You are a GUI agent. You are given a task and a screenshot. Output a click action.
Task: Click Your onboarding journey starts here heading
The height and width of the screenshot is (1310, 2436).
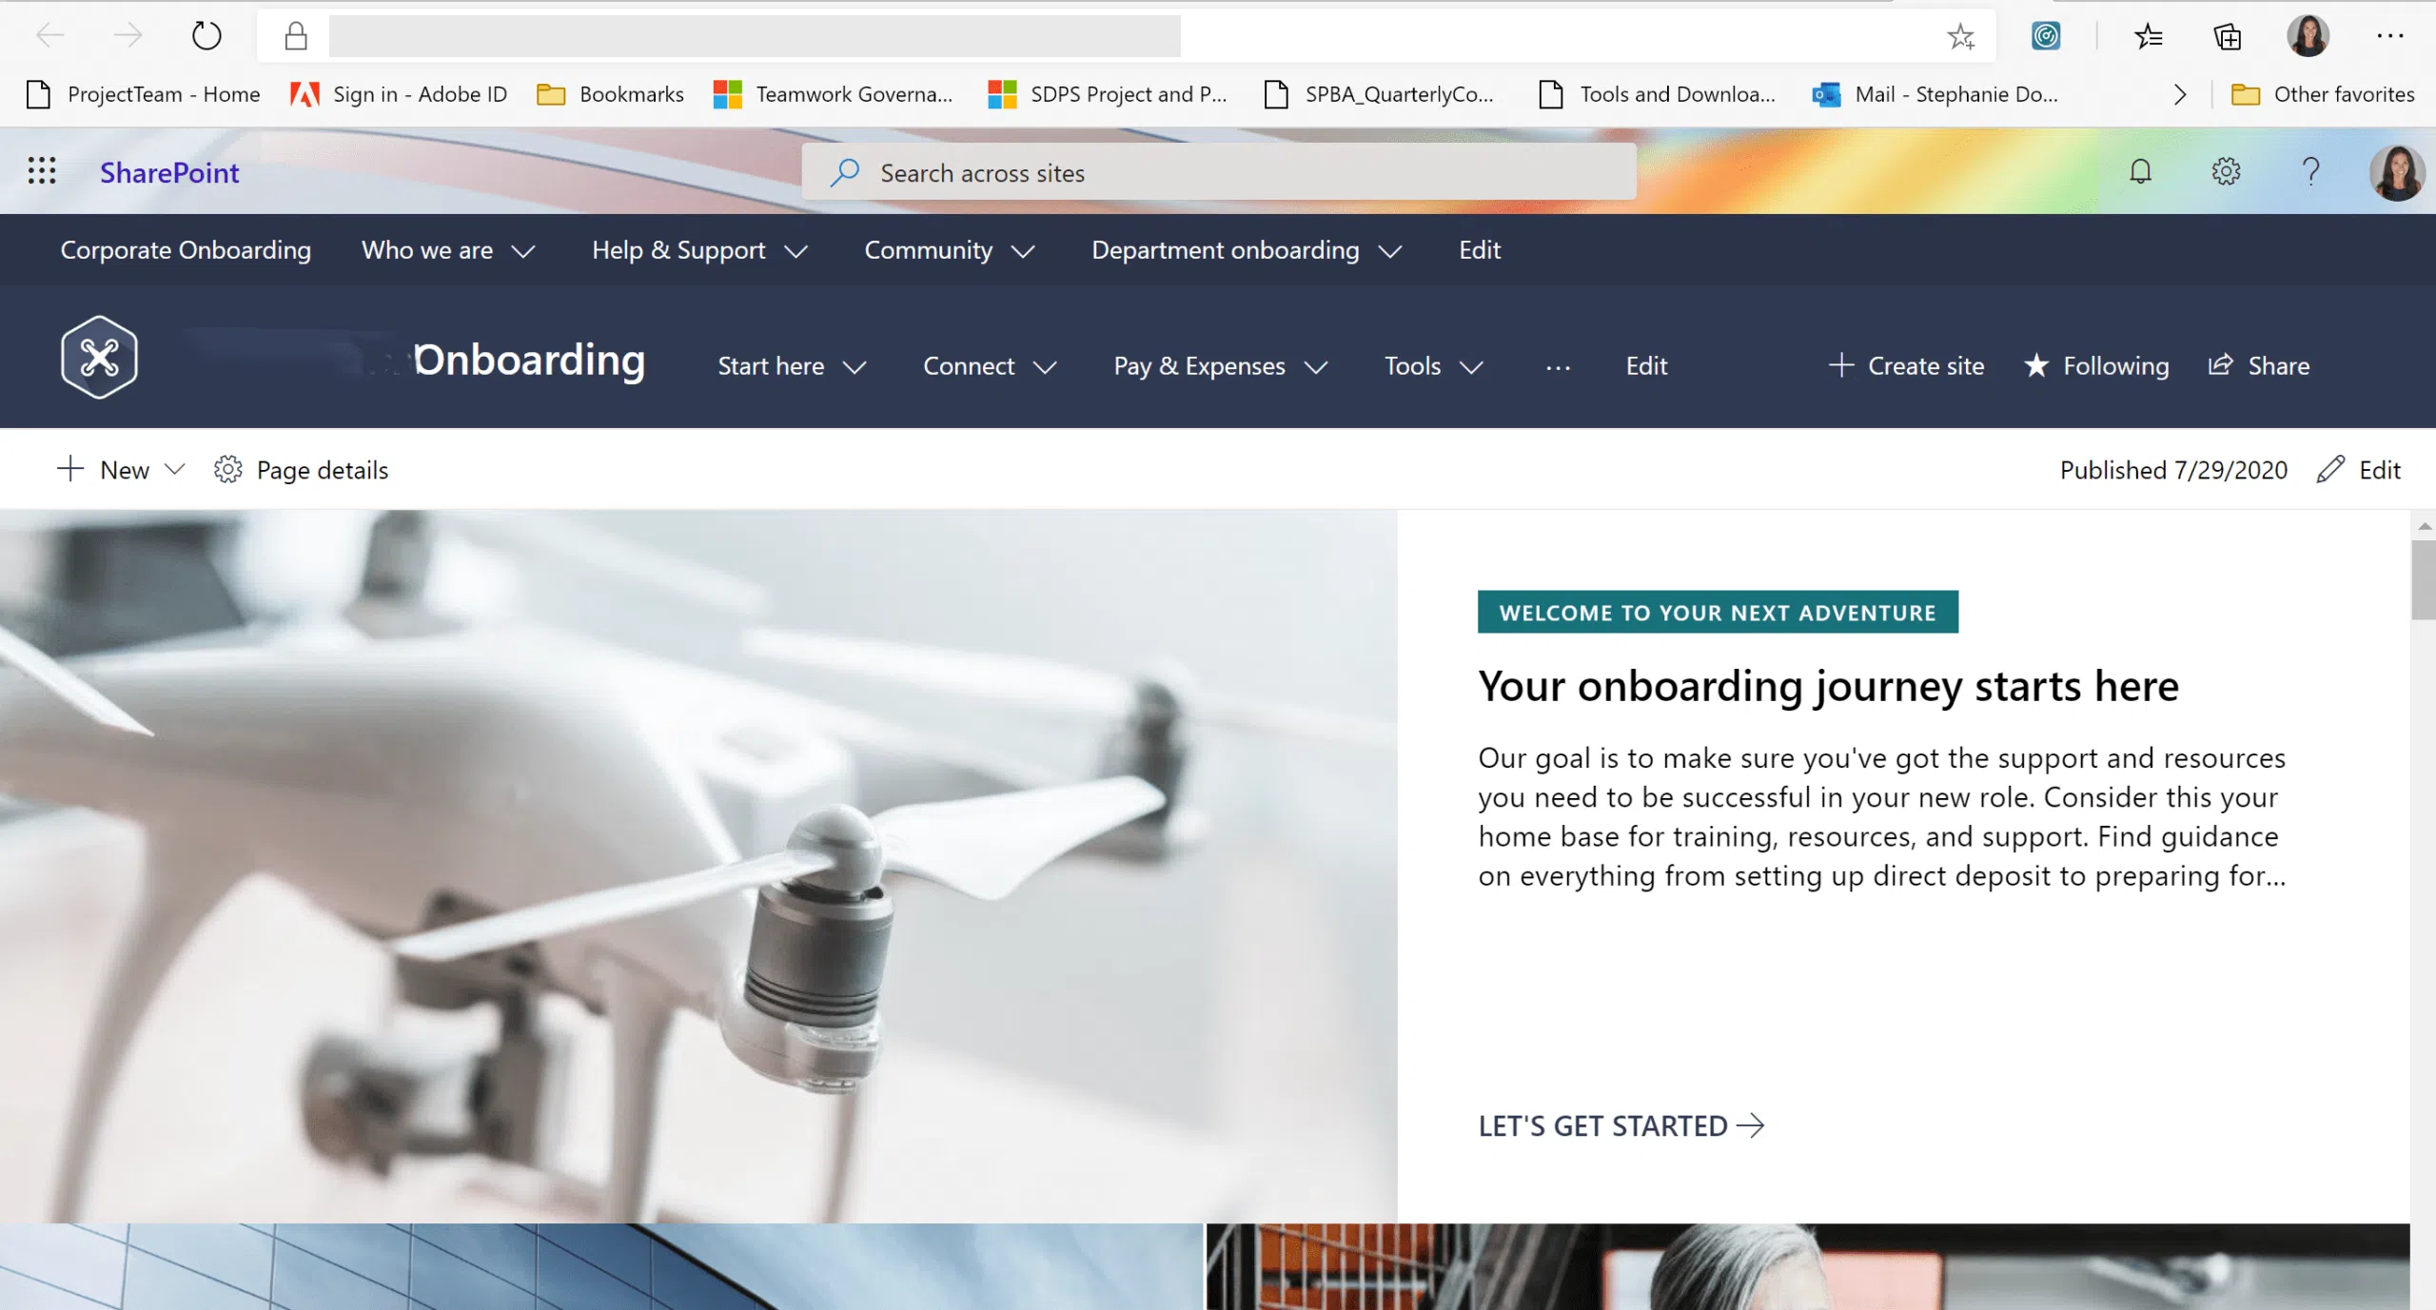click(x=1828, y=687)
